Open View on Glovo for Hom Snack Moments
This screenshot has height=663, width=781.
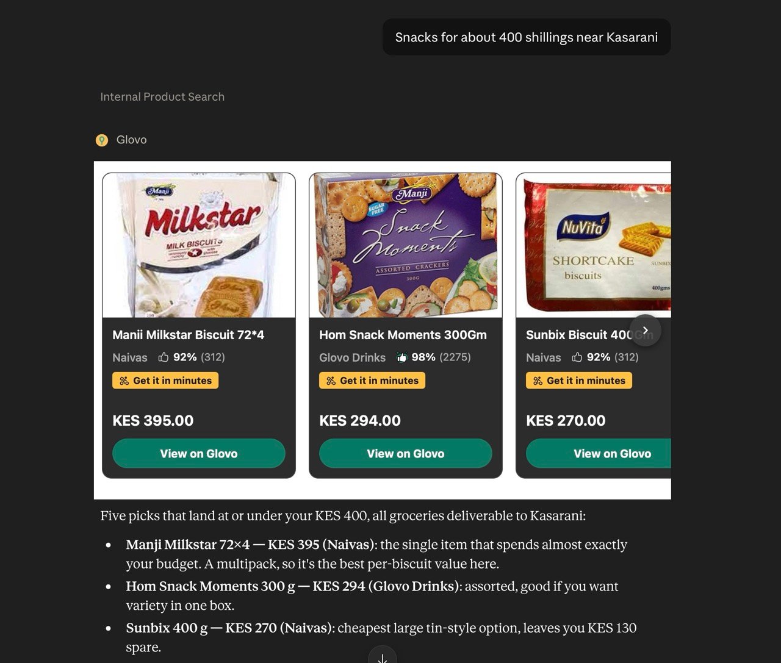(x=406, y=453)
